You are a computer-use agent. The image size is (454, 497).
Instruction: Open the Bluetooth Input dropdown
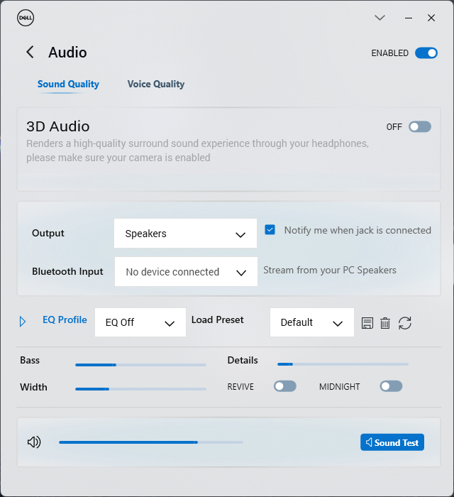click(186, 272)
